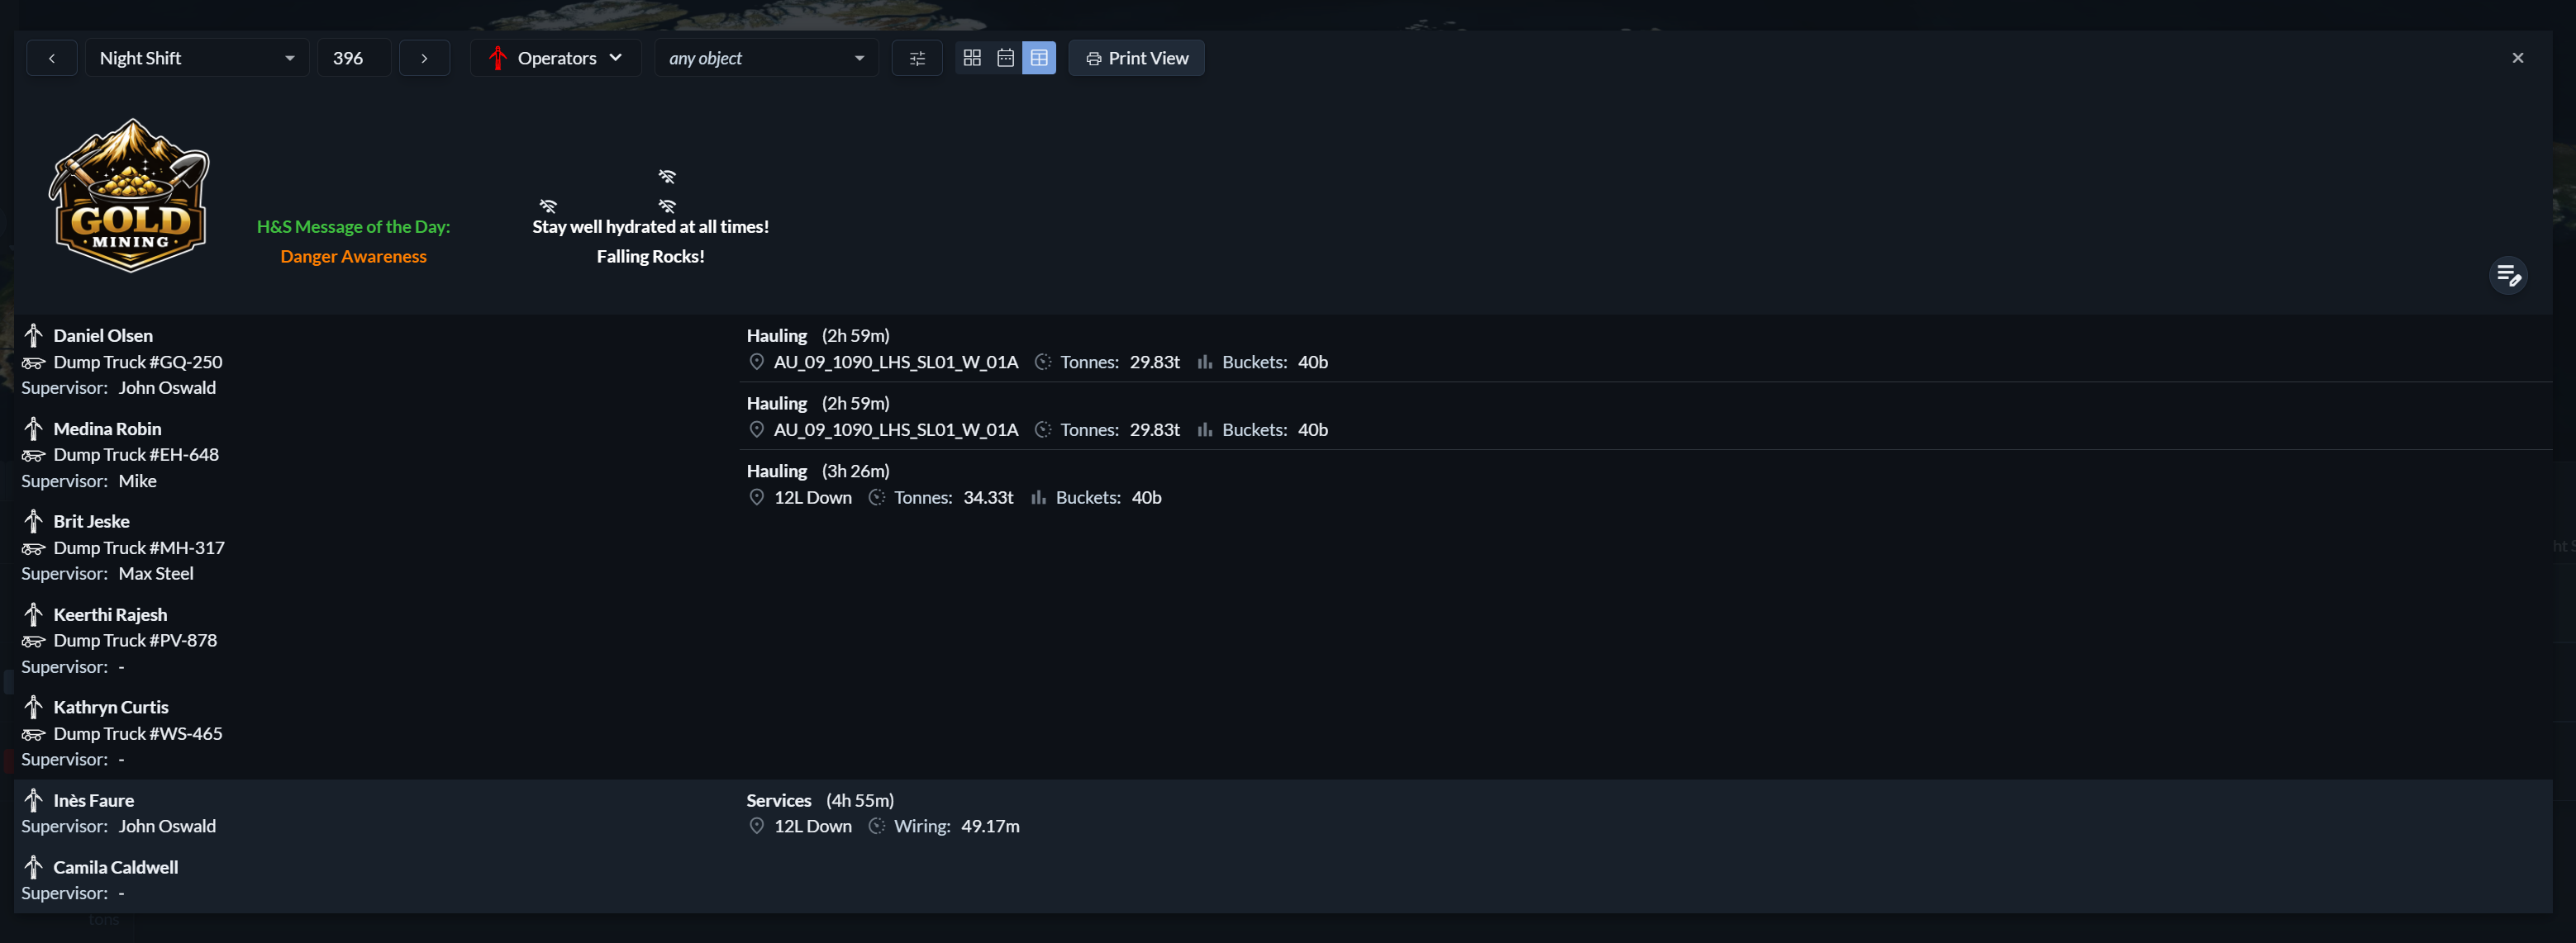Click location pin icon in first Hauling row
This screenshot has width=2576, height=943.
756,362
